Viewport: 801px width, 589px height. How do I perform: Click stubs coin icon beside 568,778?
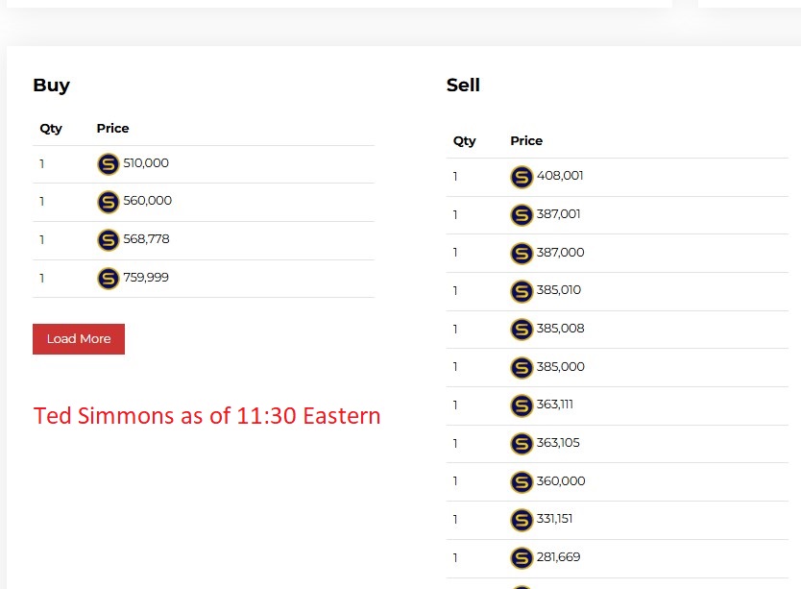109,240
